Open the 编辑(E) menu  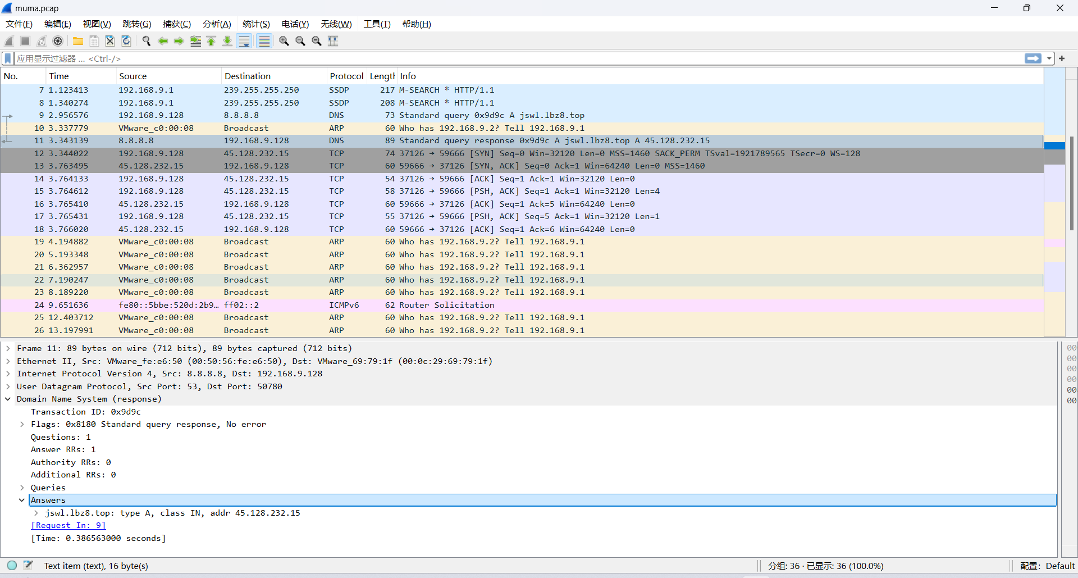point(58,24)
